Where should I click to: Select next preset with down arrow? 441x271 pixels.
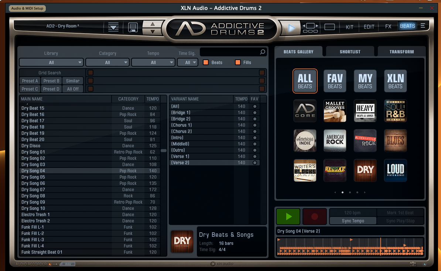(x=153, y=32)
